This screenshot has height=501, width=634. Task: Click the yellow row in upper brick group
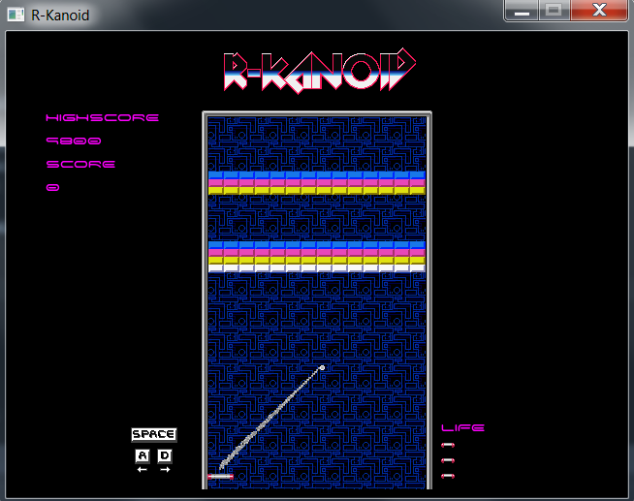tap(317, 190)
